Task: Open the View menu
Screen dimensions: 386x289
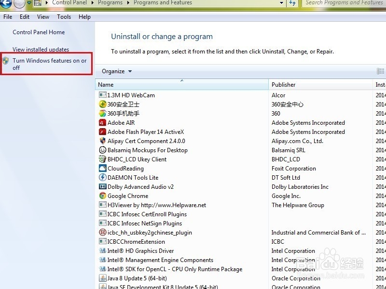Action: coord(43,17)
